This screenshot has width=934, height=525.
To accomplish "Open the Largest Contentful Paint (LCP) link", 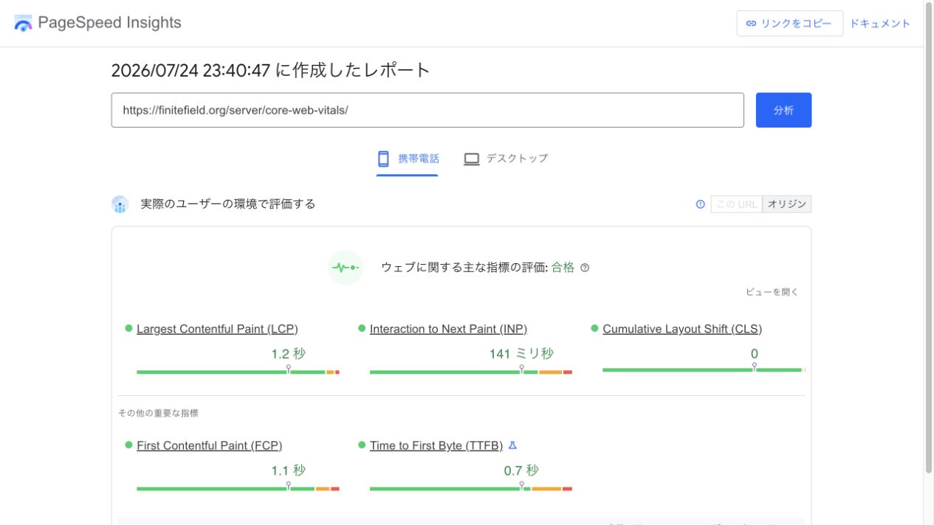I will [x=217, y=329].
